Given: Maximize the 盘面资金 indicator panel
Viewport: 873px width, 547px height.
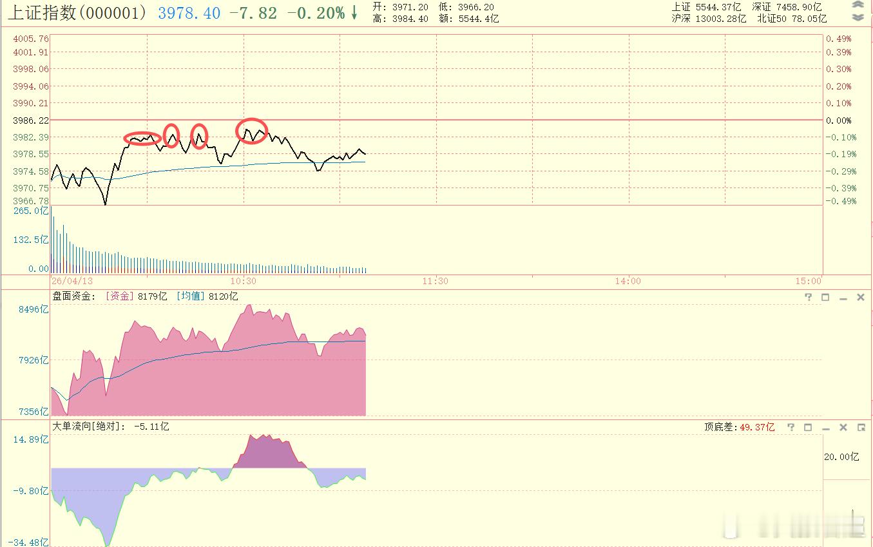Looking at the screenshot, I should (825, 297).
